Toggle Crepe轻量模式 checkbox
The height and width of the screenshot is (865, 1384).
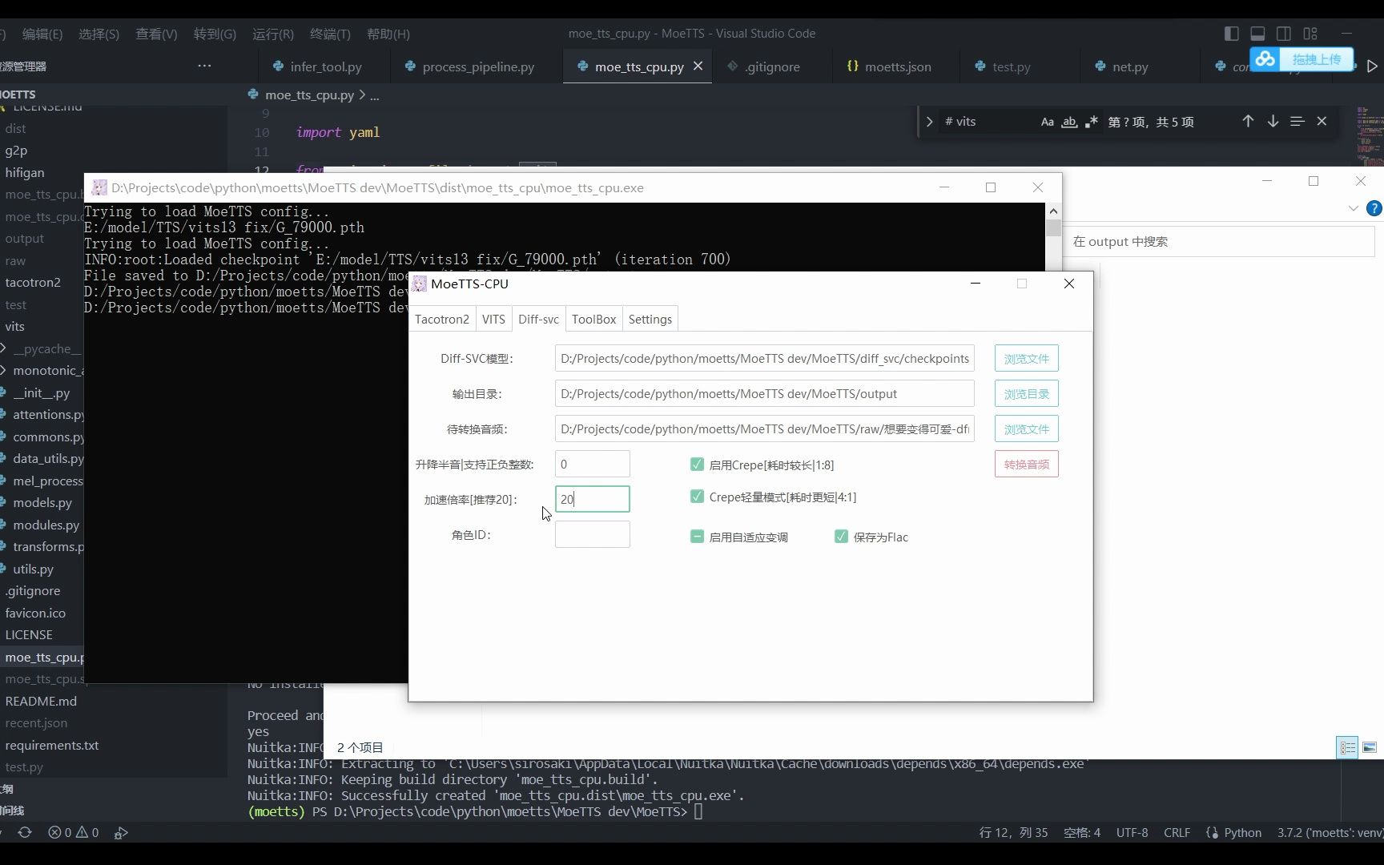coord(697,497)
